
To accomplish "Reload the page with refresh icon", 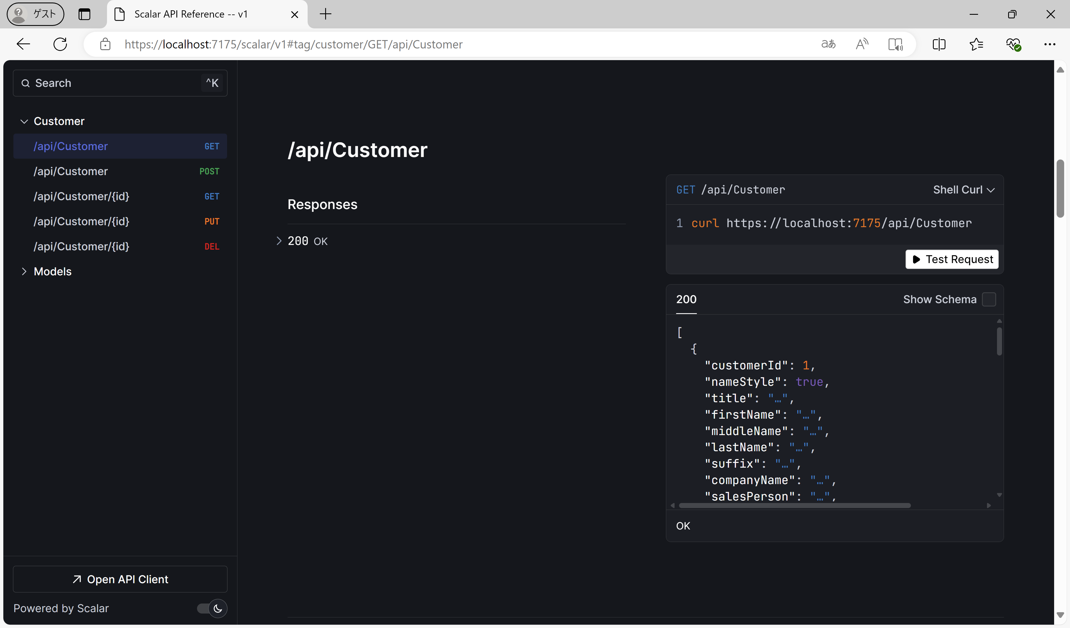I will click(x=60, y=44).
